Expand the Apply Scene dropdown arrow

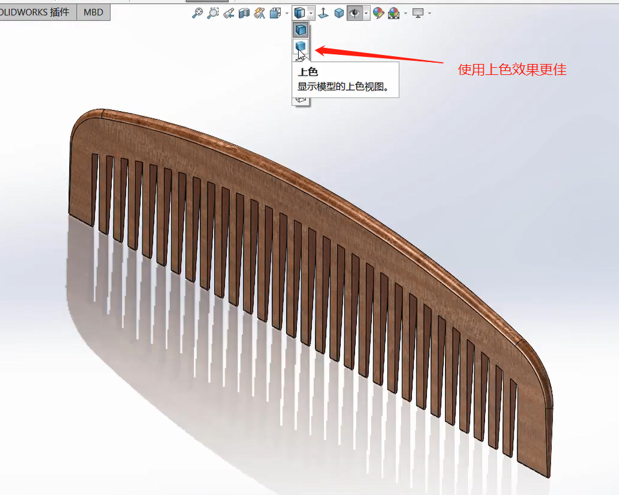(406, 14)
